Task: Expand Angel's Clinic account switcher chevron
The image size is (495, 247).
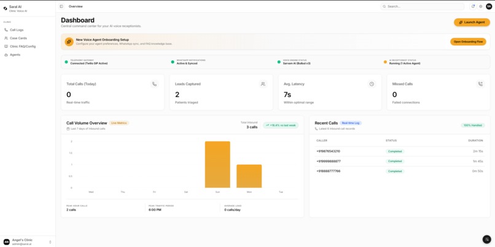Action: tap(50, 242)
